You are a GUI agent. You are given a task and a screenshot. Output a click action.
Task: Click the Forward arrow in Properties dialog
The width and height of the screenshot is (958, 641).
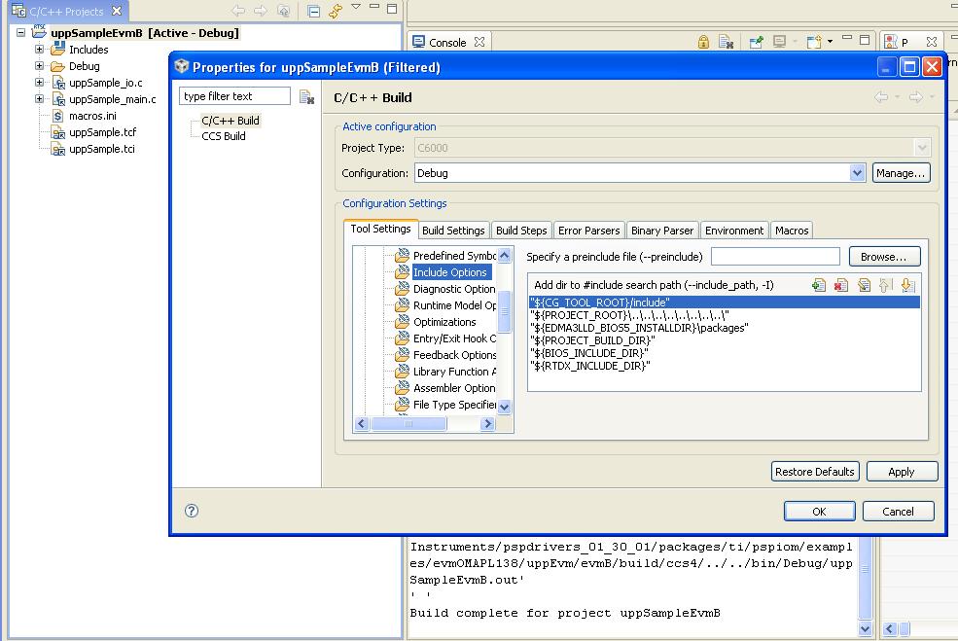[x=915, y=97]
